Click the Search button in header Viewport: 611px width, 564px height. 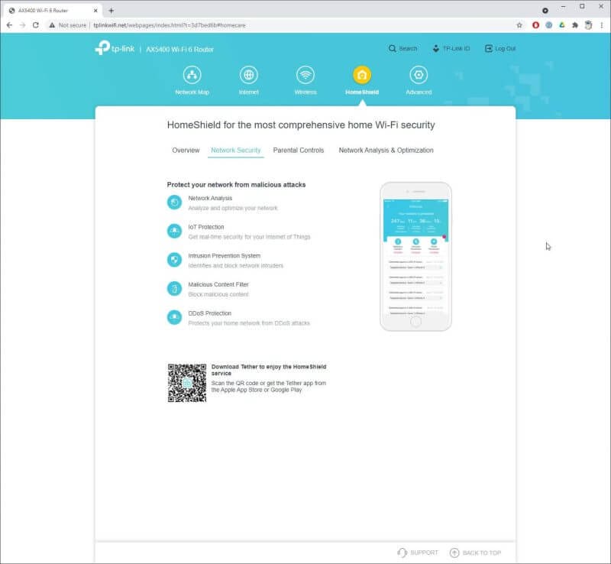pos(402,48)
